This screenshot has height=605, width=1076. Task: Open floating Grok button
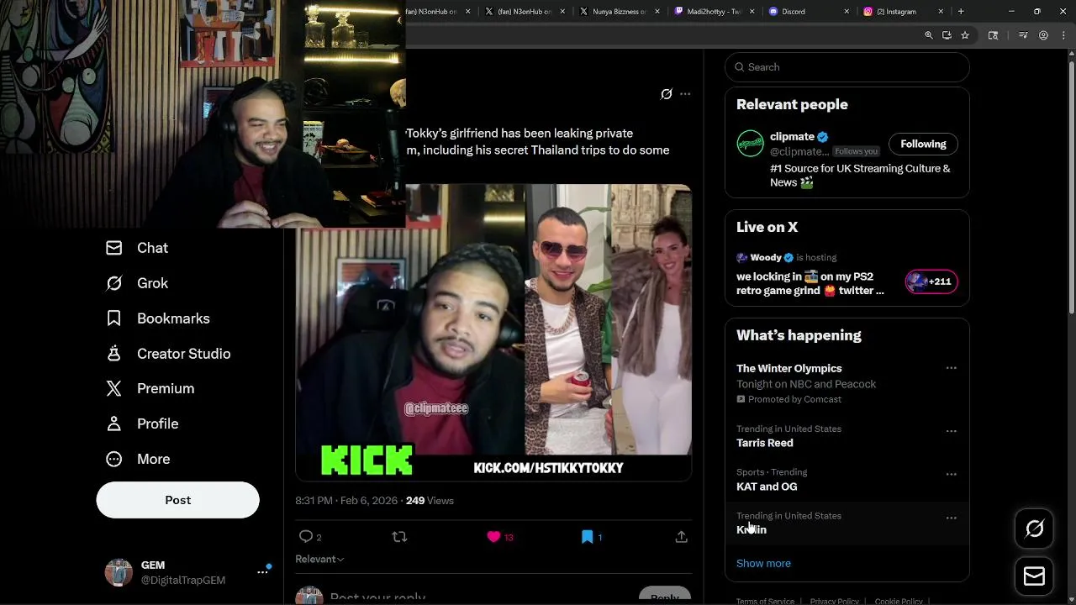[x=1034, y=528]
